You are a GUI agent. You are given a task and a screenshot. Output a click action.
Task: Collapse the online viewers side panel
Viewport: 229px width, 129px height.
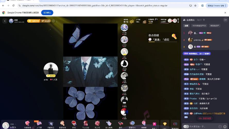[x=225, y=20]
